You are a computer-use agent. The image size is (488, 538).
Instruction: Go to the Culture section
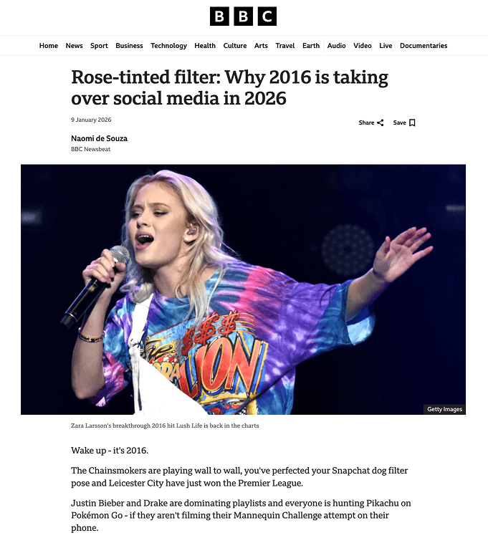235,46
